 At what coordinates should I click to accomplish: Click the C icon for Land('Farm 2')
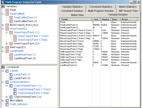point(11,78)
